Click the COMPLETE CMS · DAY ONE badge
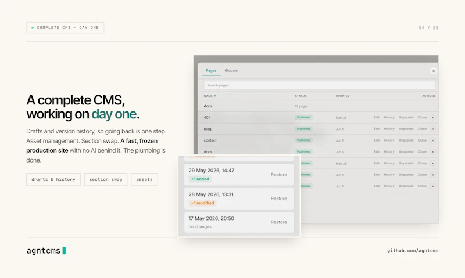Viewport: 465px width, 278px height. click(x=65, y=27)
